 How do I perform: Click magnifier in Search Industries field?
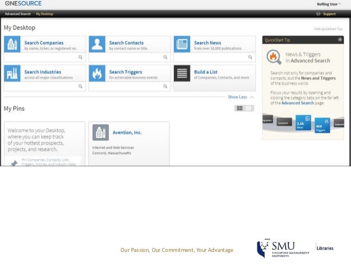pyautogui.click(x=80, y=87)
